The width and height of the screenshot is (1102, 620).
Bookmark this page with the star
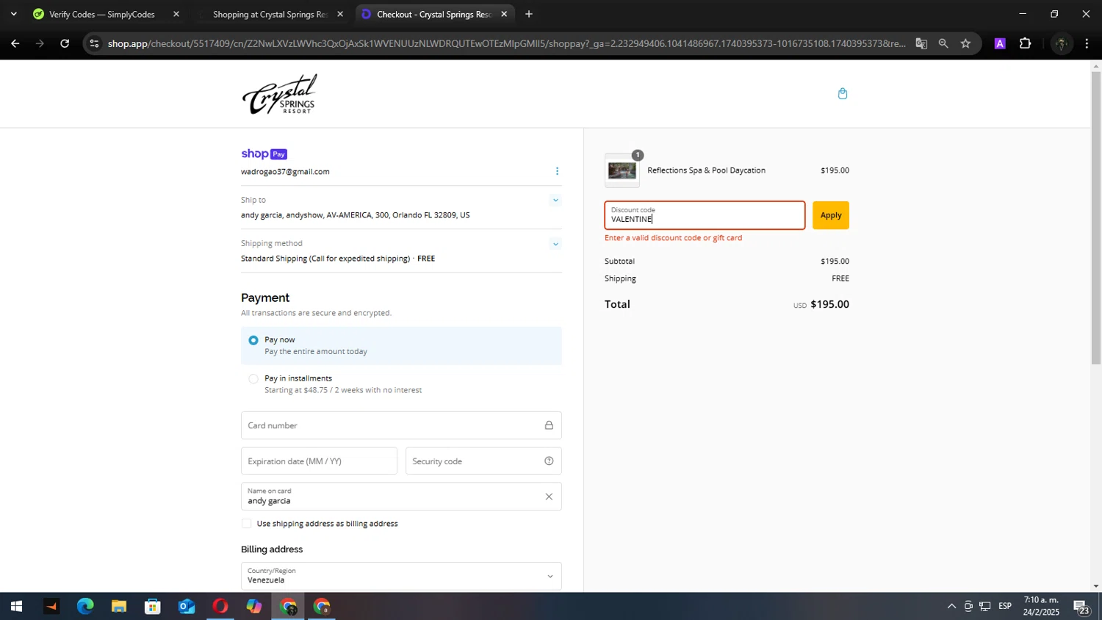[x=965, y=43]
